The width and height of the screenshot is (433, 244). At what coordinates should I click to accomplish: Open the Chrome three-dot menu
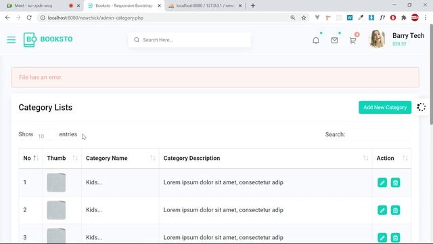(426, 18)
